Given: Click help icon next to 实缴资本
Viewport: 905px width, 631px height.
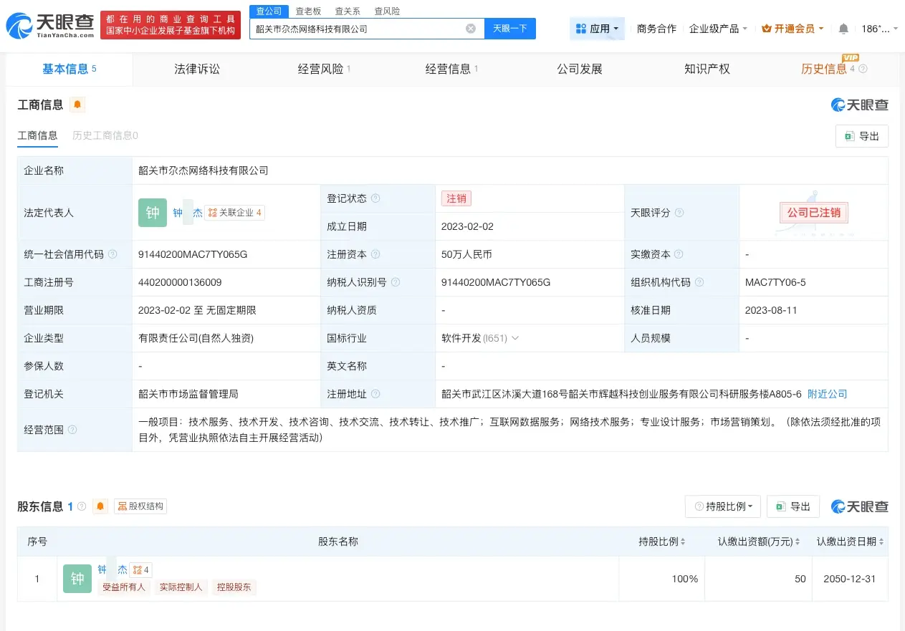Looking at the screenshot, I should coord(679,254).
